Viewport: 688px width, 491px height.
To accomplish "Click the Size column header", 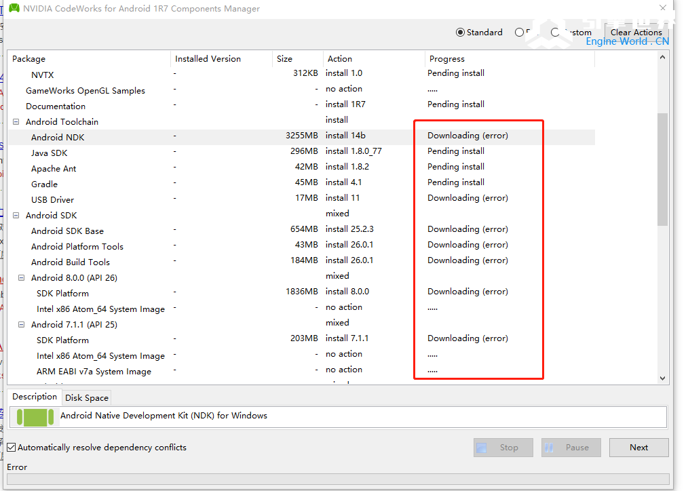I will click(x=298, y=59).
